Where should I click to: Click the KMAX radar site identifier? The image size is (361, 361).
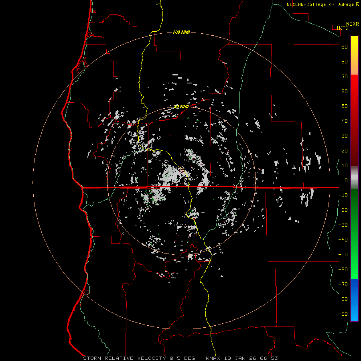pos(213,358)
